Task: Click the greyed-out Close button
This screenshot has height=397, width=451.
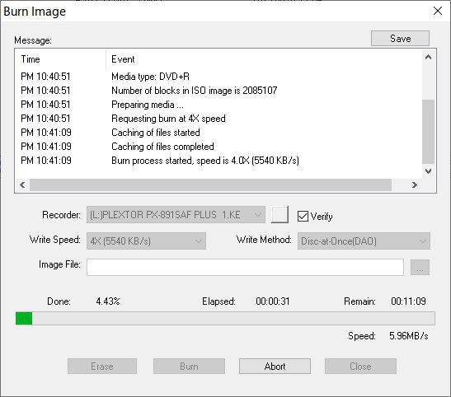Action: (360, 367)
